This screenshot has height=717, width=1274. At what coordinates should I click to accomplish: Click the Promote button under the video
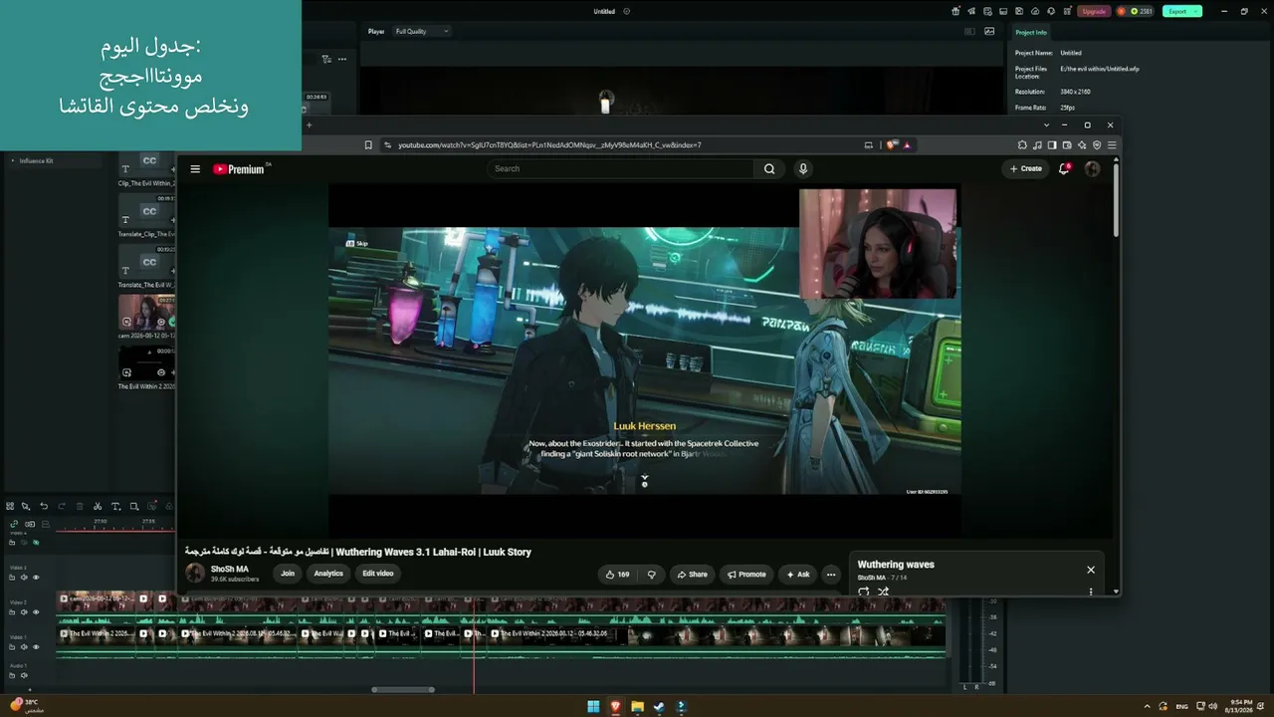pos(746,574)
